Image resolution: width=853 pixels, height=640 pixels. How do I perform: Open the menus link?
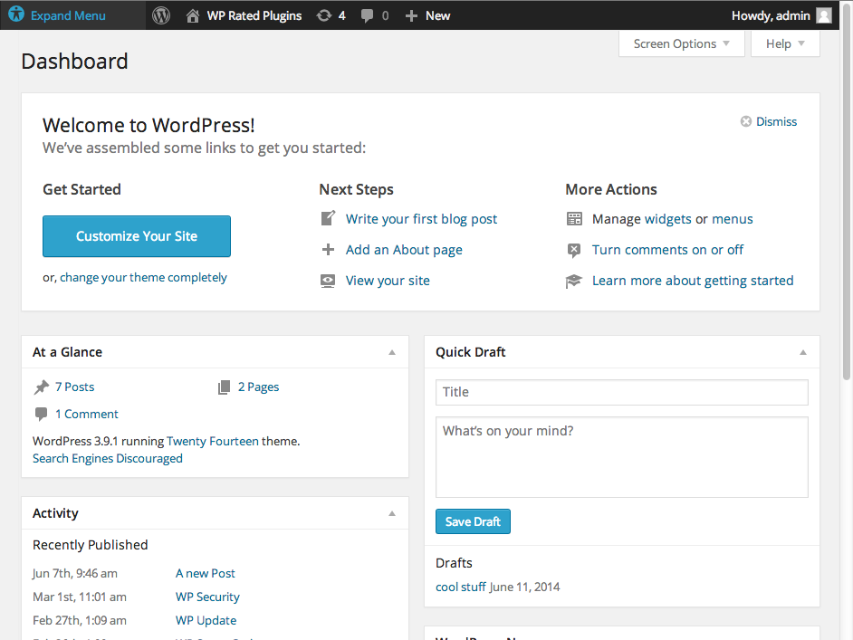tap(733, 218)
